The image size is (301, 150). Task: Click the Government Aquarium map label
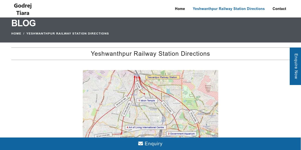(181, 134)
